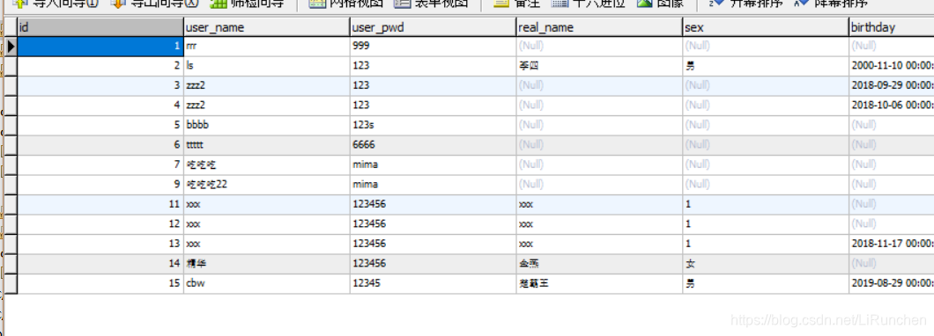Select user_name cell '吃吃吃22'
Image resolution: width=934 pixels, height=336 pixels.
click(x=266, y=185)
